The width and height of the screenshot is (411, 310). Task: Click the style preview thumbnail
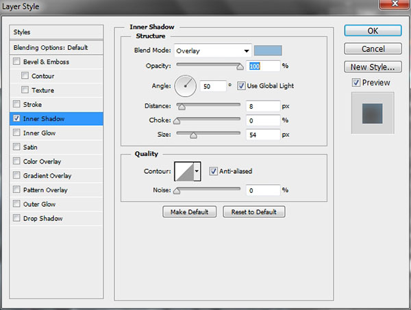point(373,113)
